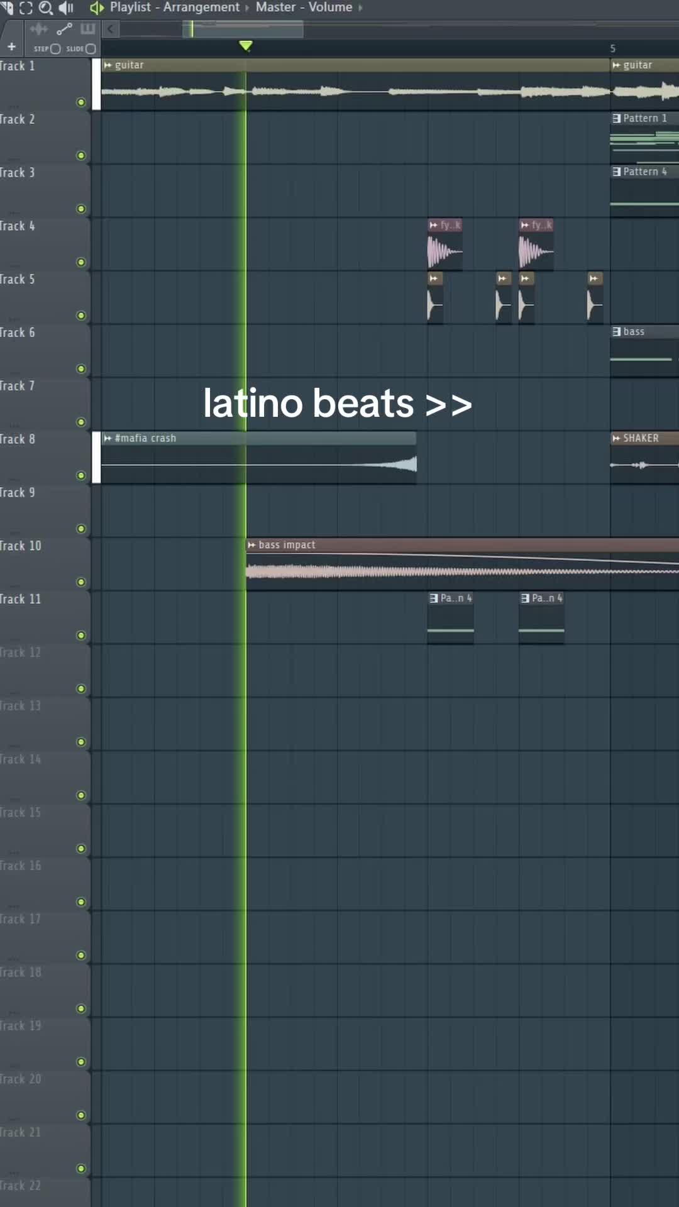Mute Track 8 with its green light
The height and width of the screenshot is (1207, 679).
pyautogui.click(x=80, y=475)
